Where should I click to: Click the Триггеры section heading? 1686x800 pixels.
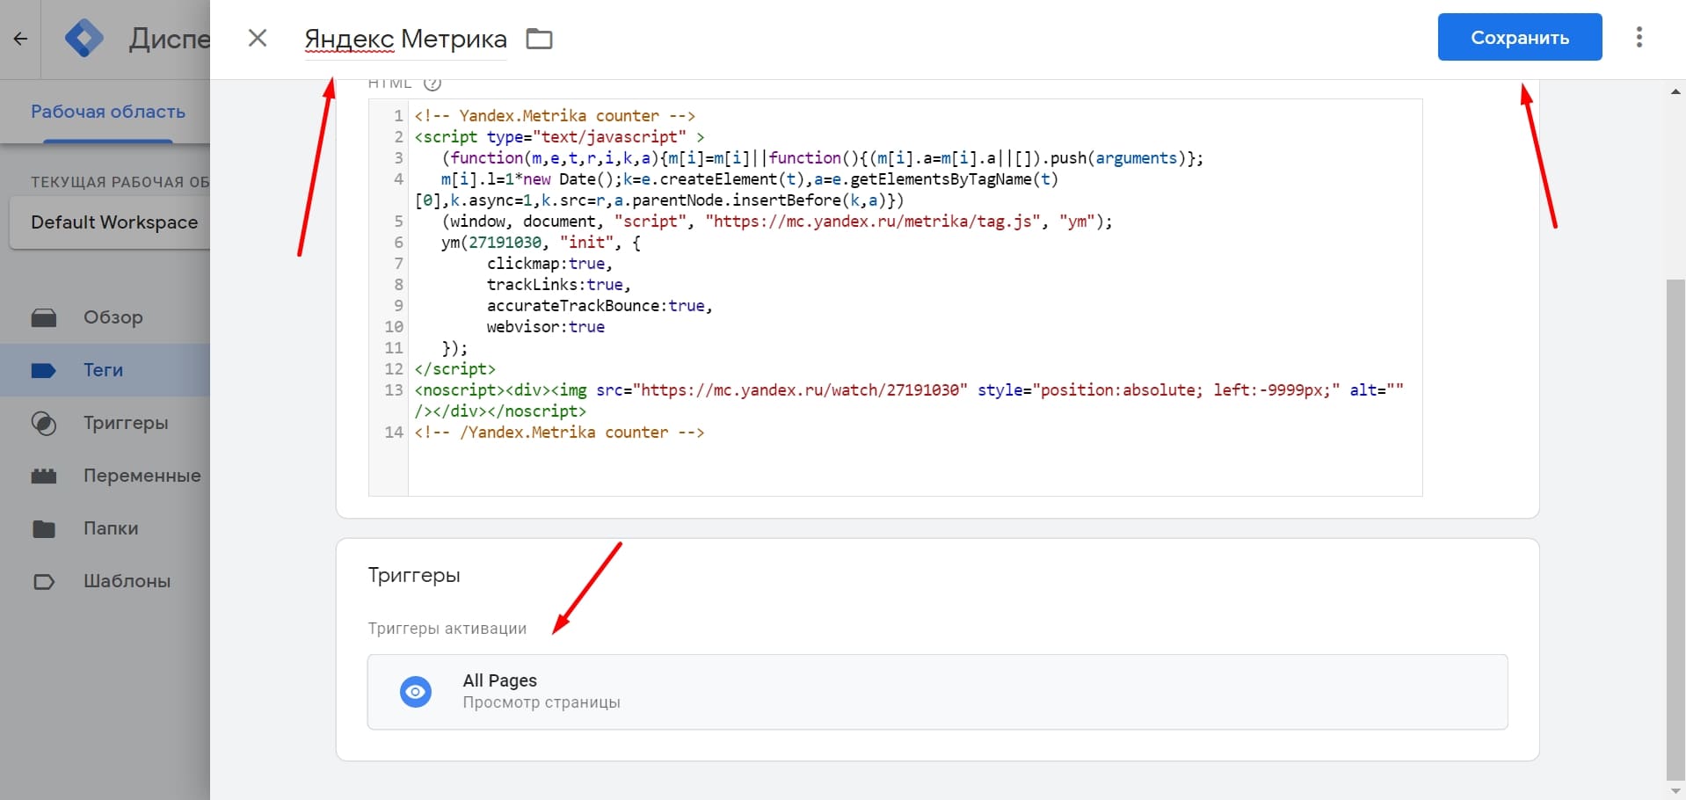coord(414,575)
